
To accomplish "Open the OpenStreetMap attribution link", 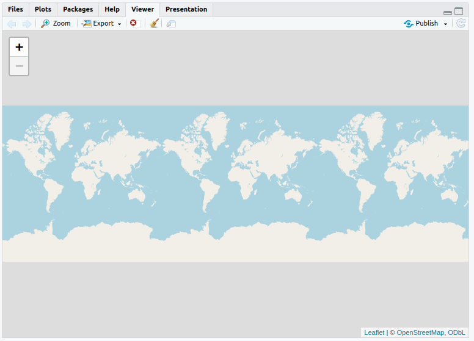I will coord(420,332).
